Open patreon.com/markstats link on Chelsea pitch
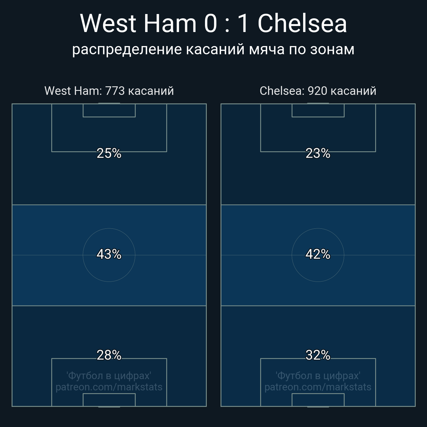Image resolution: width=427 pixels, height=427 pixels. point(318,387)
